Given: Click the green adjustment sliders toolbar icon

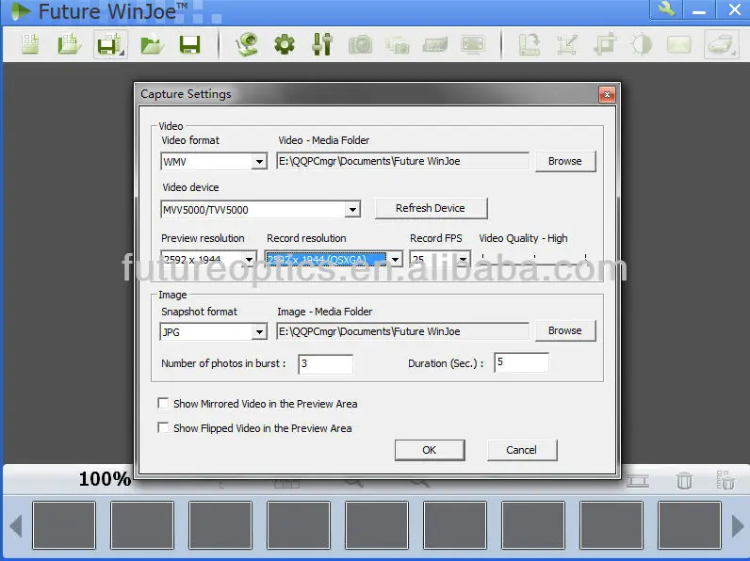Looking at the screenshot, I should [322, 44].
